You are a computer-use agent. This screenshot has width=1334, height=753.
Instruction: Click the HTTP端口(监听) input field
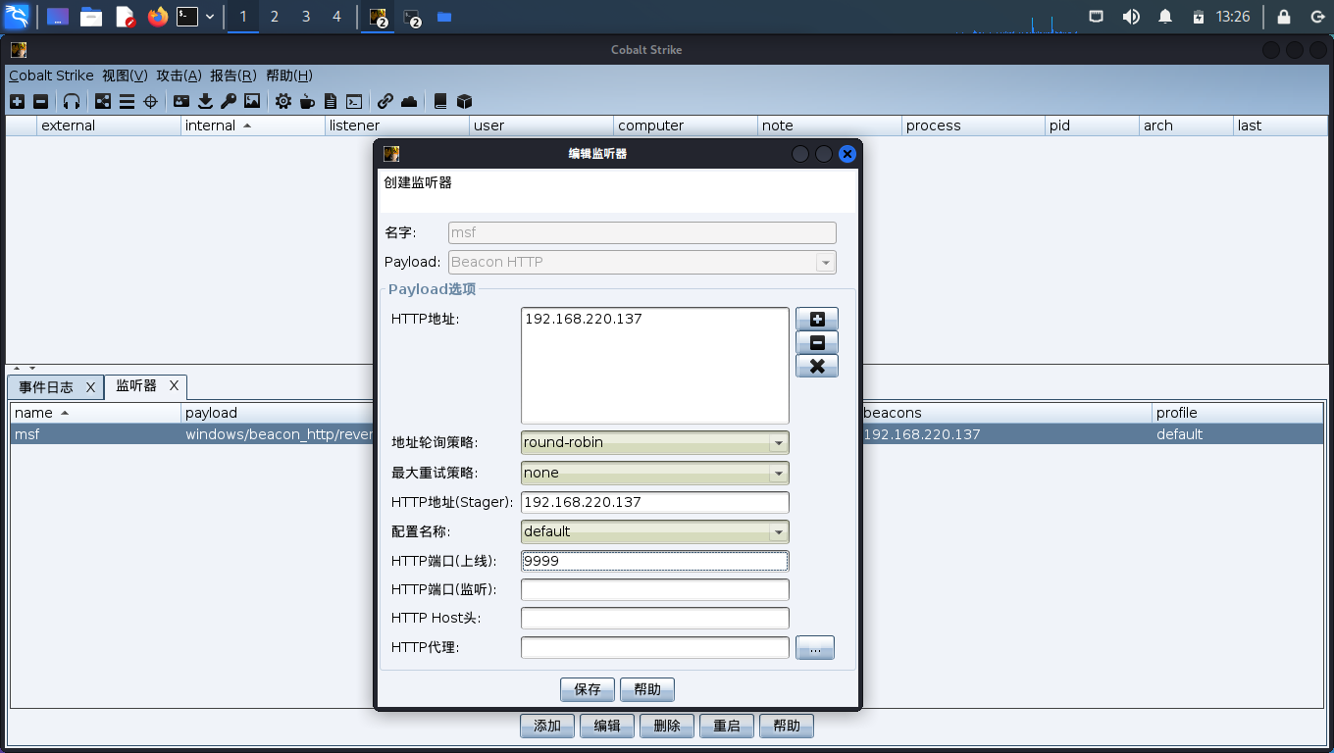click(x=655, y=589)
